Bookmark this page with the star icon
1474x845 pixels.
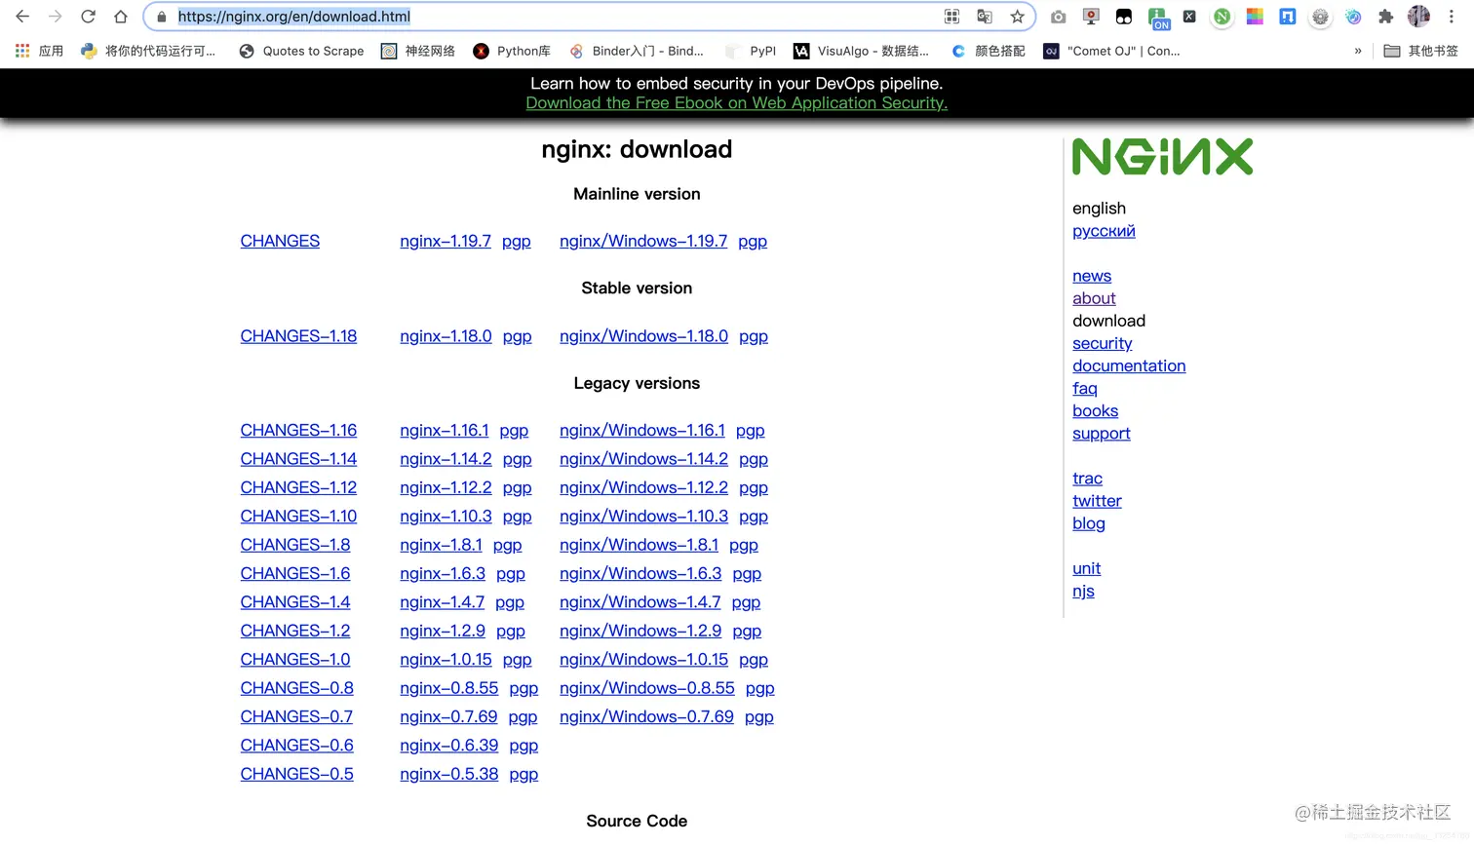(1018, 17)
